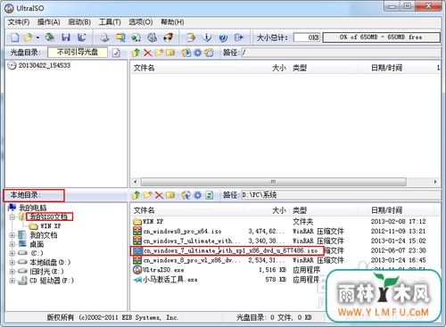Open the 帮助(H) menu
The height and width of the screenshot is (327, 446).
click(172, 22)
